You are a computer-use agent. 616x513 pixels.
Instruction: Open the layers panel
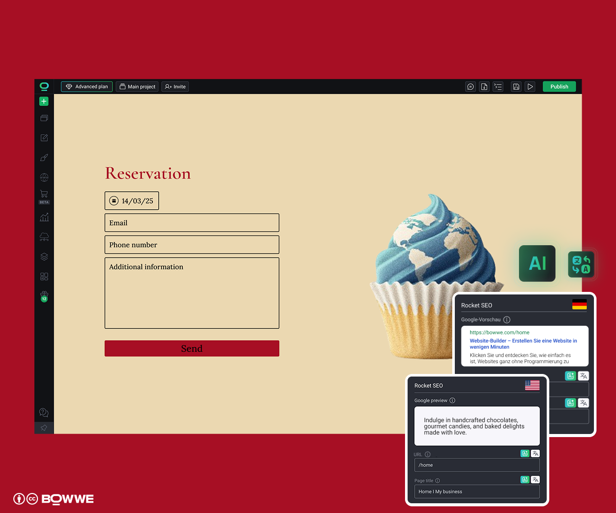pyautogui.click(x=44, y=256)
